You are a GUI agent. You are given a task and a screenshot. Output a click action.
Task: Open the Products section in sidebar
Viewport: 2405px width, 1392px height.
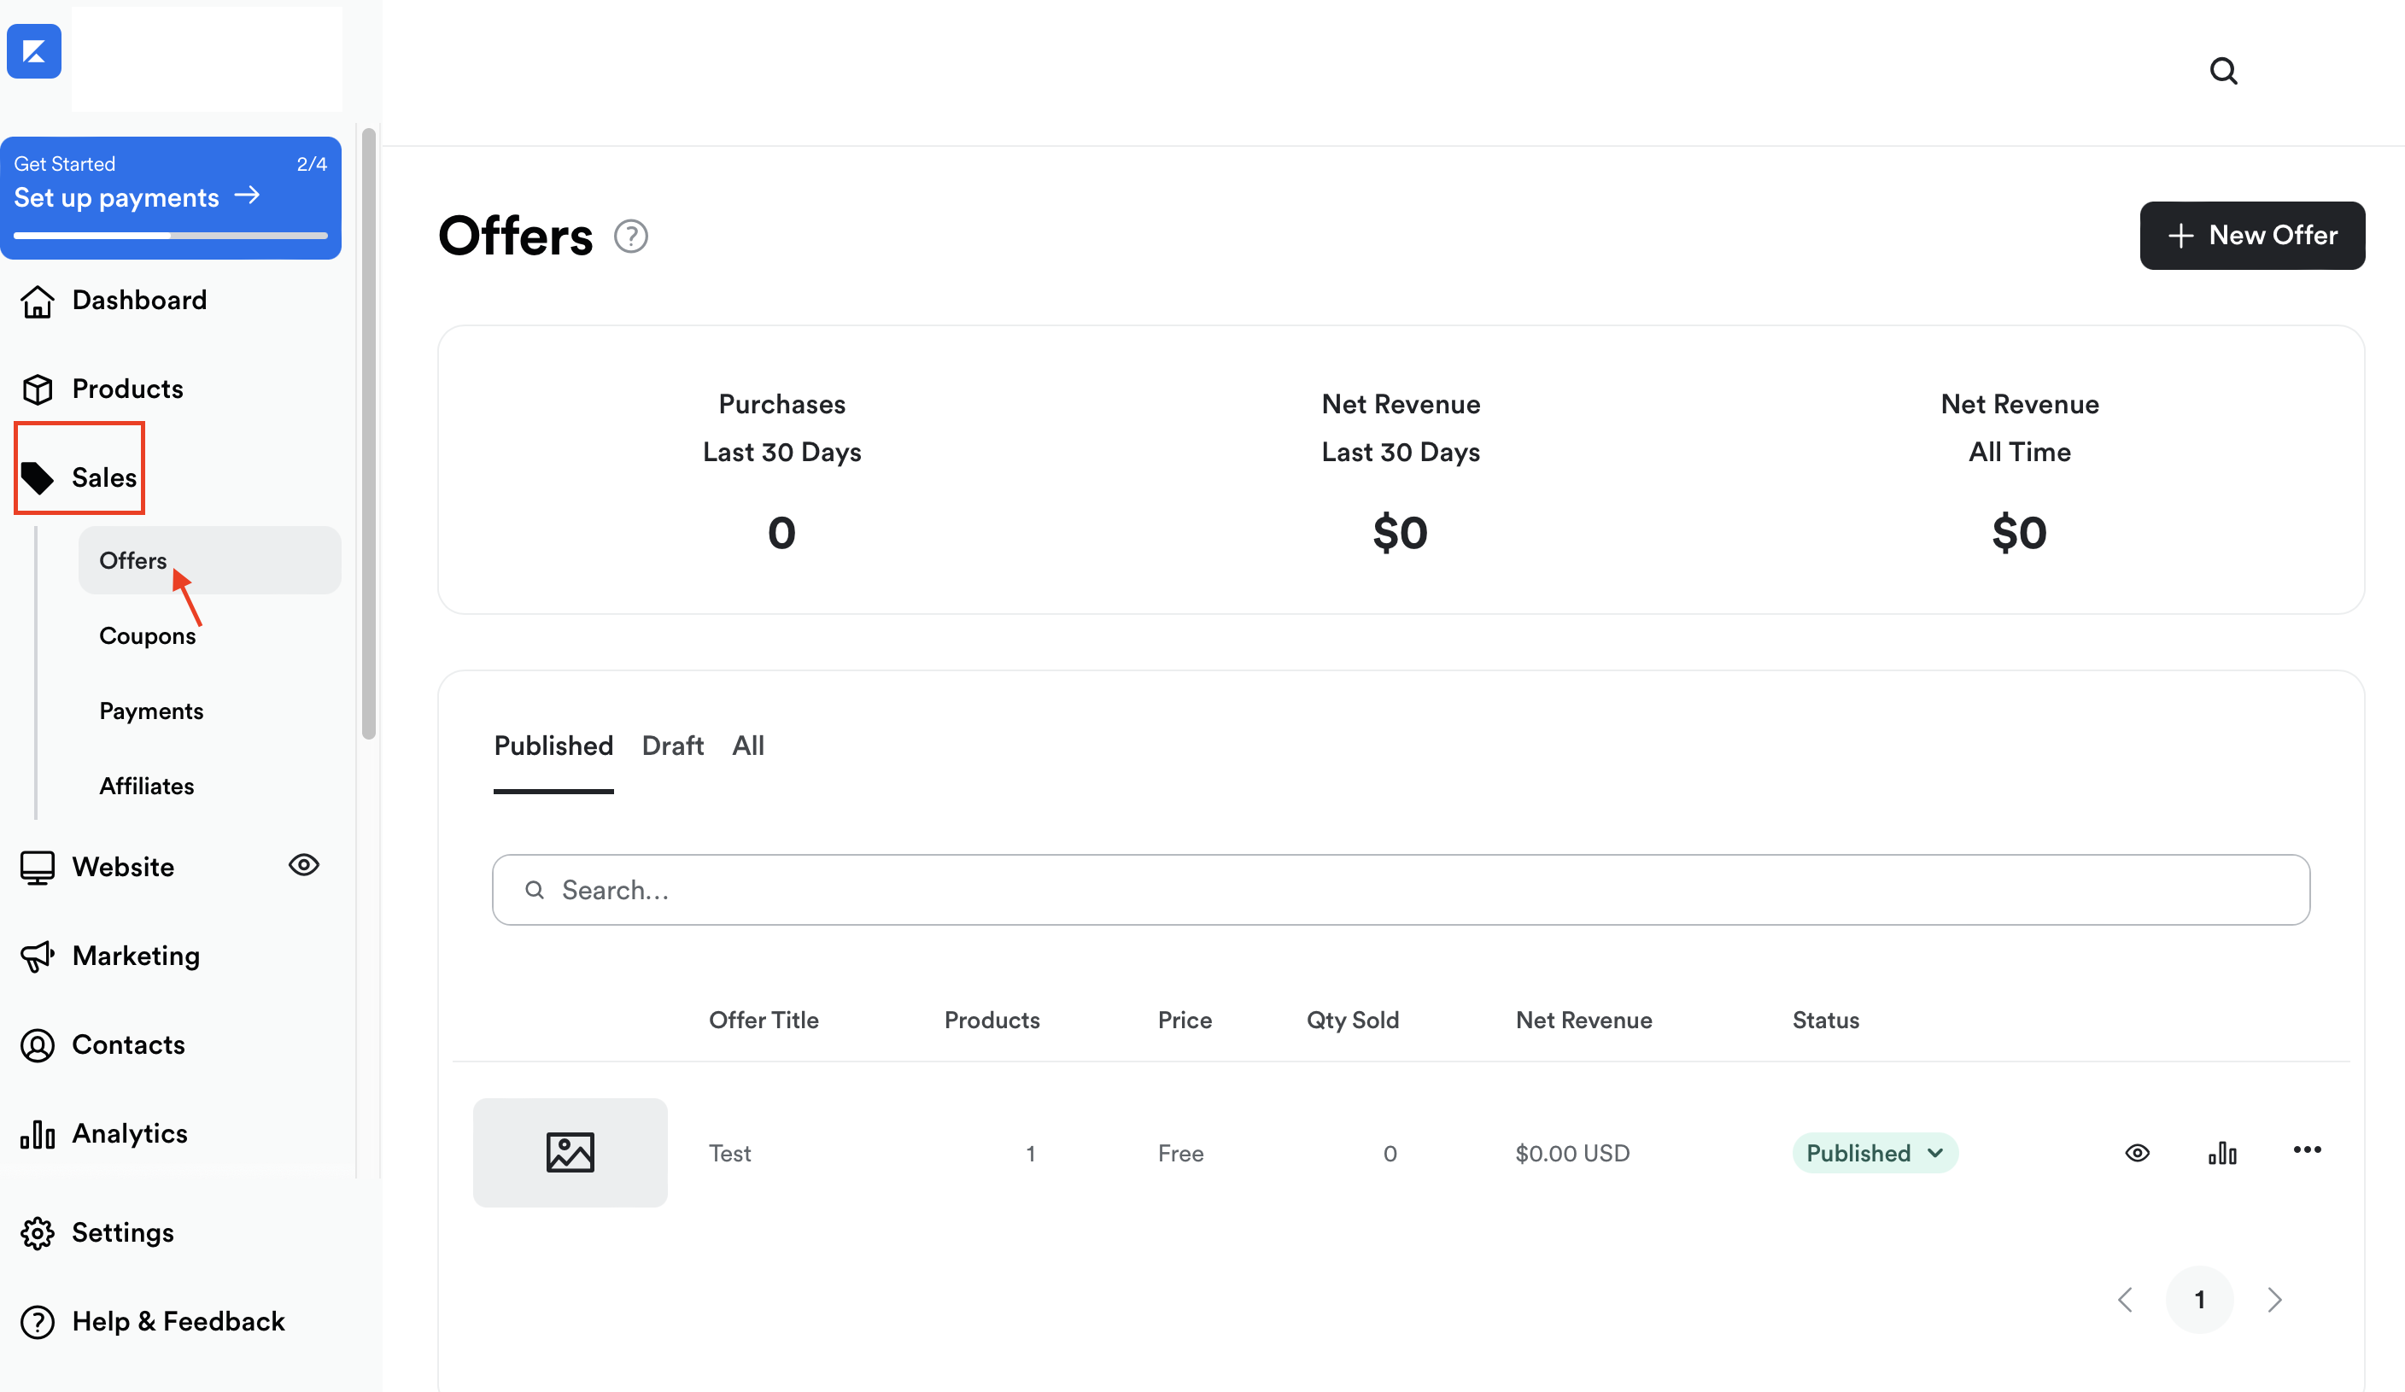[127, 389]
